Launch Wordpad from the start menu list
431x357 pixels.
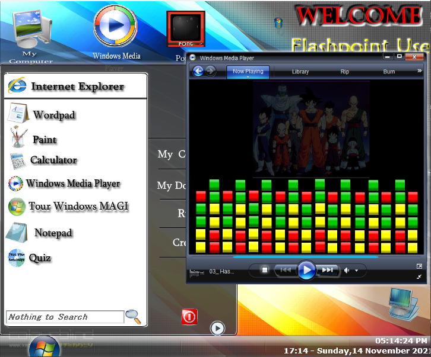[x=53, y=115]
